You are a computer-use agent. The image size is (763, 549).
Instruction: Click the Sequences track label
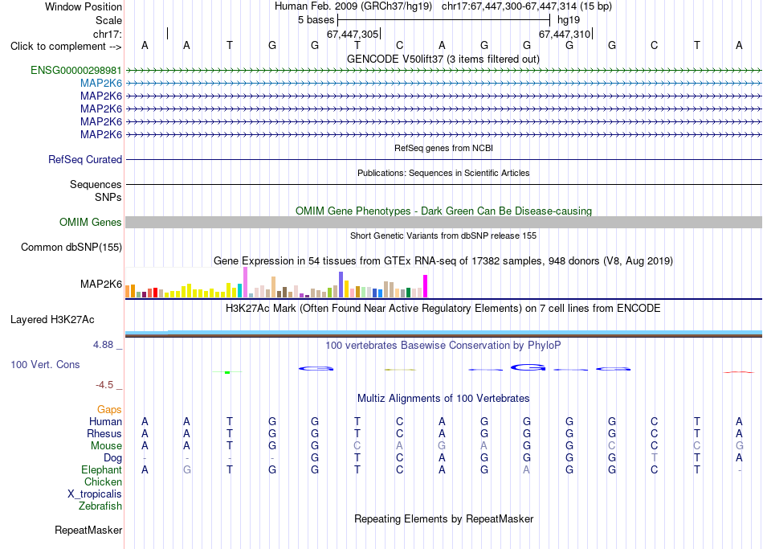click(x=96, y=184)
